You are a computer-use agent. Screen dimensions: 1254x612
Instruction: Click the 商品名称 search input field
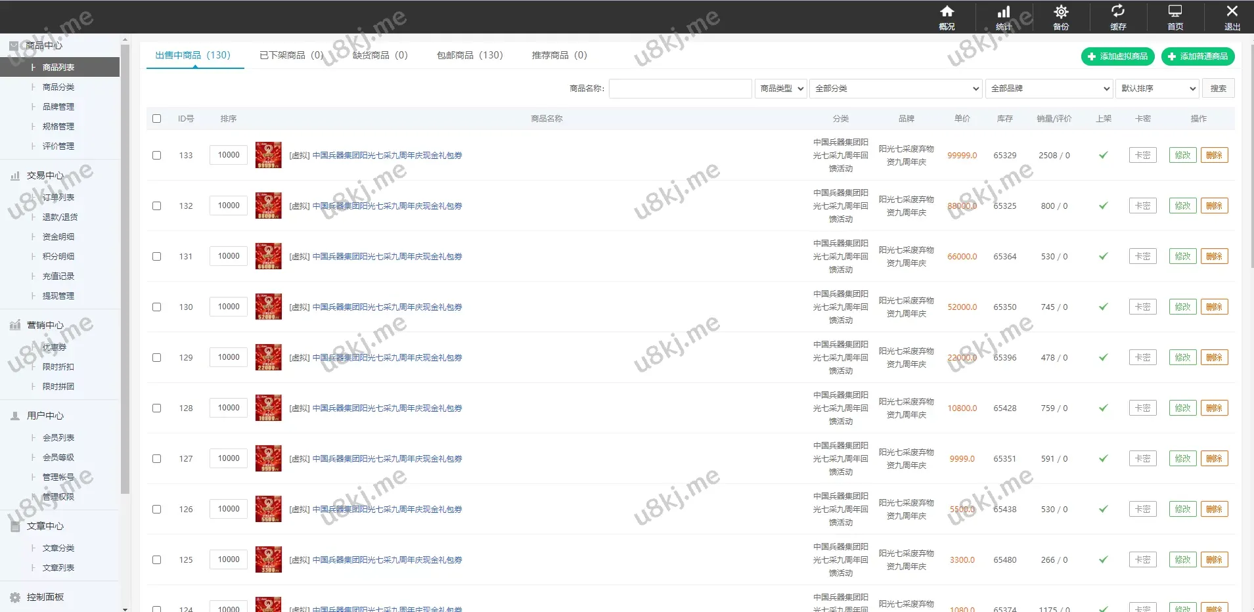680,89
